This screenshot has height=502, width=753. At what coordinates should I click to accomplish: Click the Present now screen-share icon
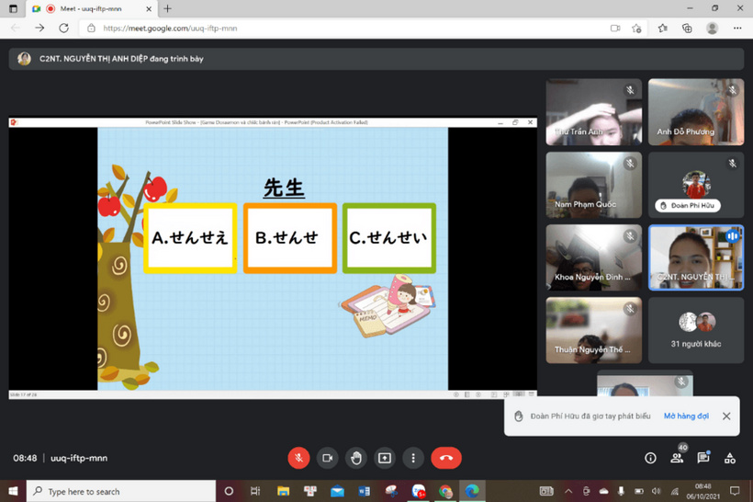(385, 458)
